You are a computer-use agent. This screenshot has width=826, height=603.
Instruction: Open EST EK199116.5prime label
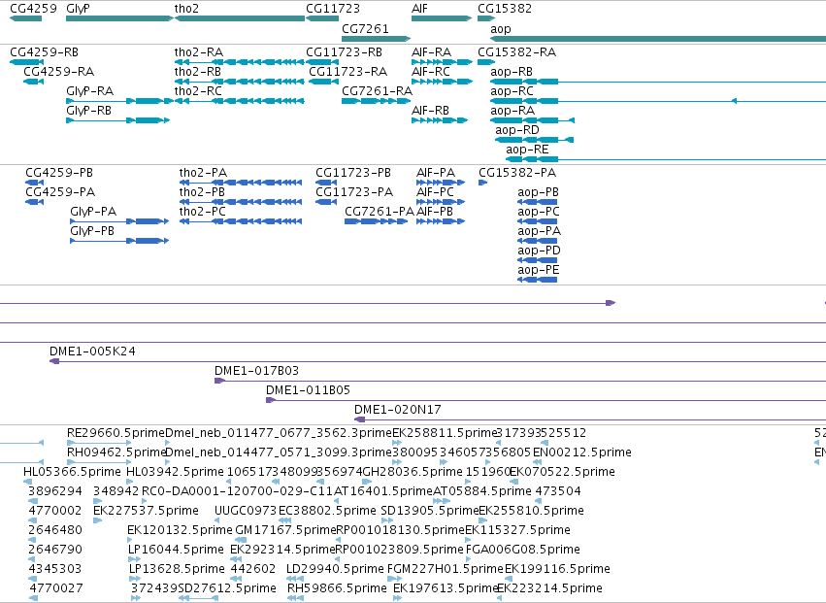[557, 570]
